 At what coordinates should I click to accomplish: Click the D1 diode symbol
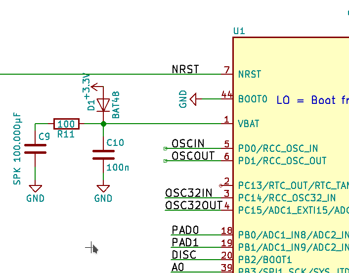(103, 105)
